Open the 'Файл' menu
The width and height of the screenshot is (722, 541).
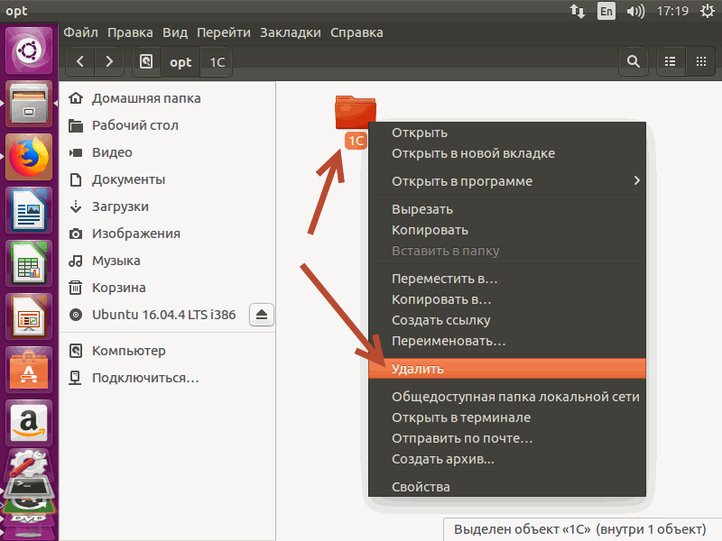pos(81,32)
